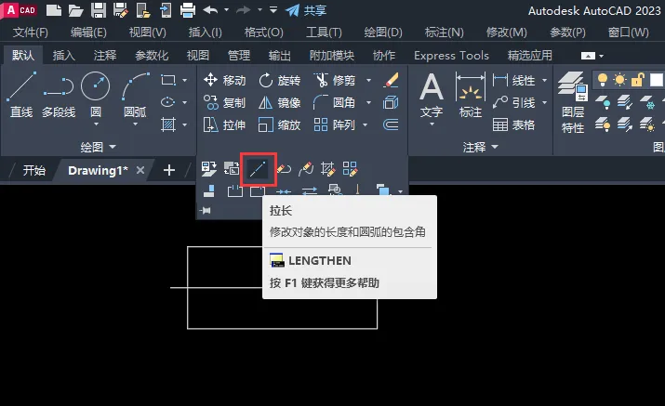Click the Fillet (圆角) tool
This screenshot has width=665, height=406.
(335, 102)
